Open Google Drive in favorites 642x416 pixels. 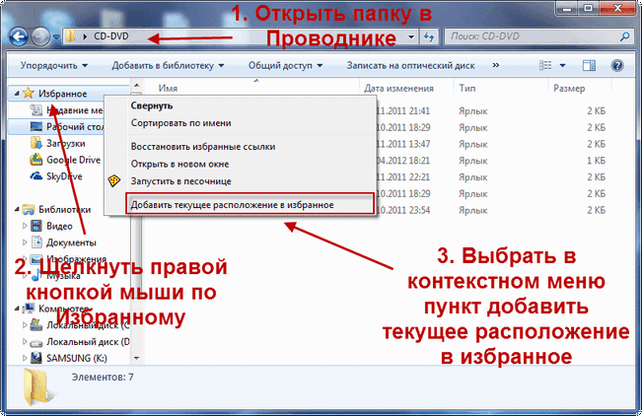[73, 160]
